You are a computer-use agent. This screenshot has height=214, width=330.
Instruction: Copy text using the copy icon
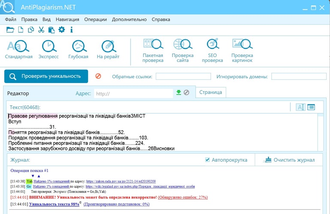[x=31, y=30]
